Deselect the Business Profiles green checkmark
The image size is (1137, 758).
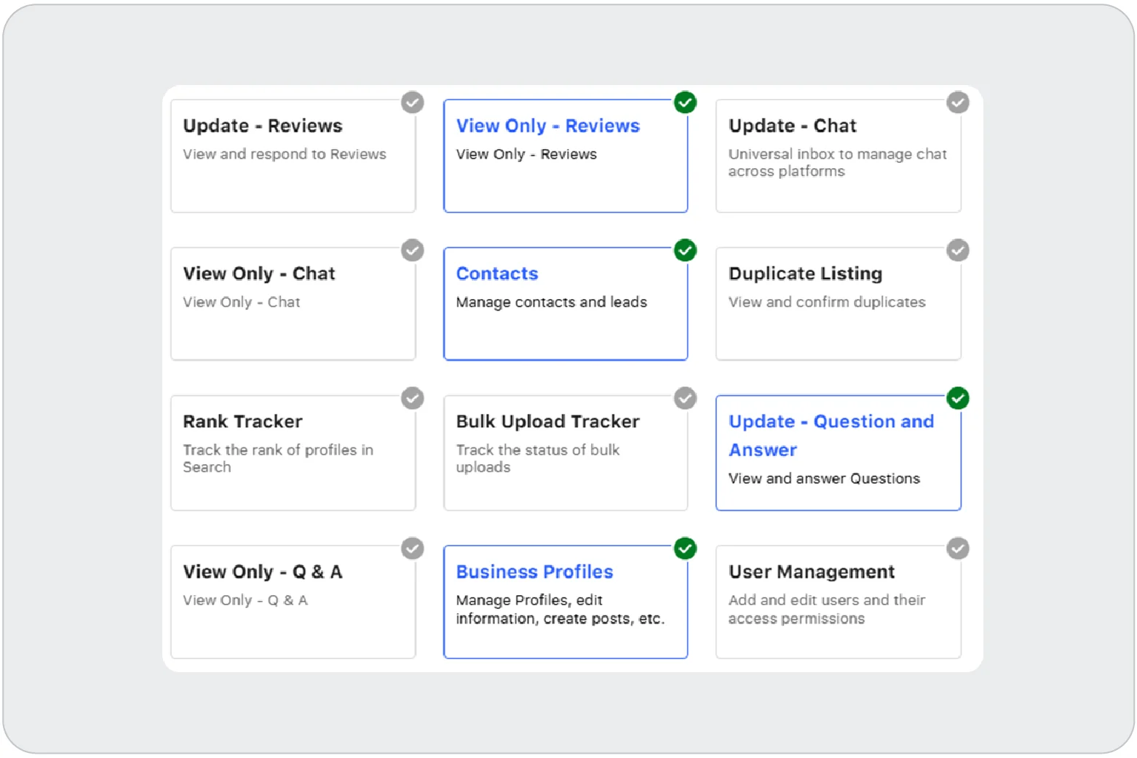(685, 548)
